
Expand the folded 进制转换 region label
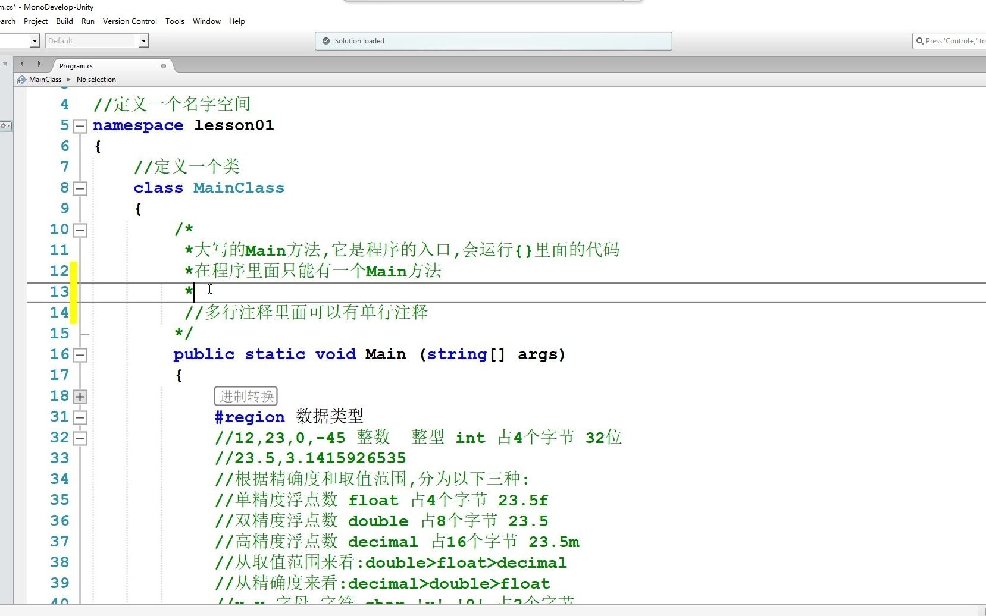point(246,396)
